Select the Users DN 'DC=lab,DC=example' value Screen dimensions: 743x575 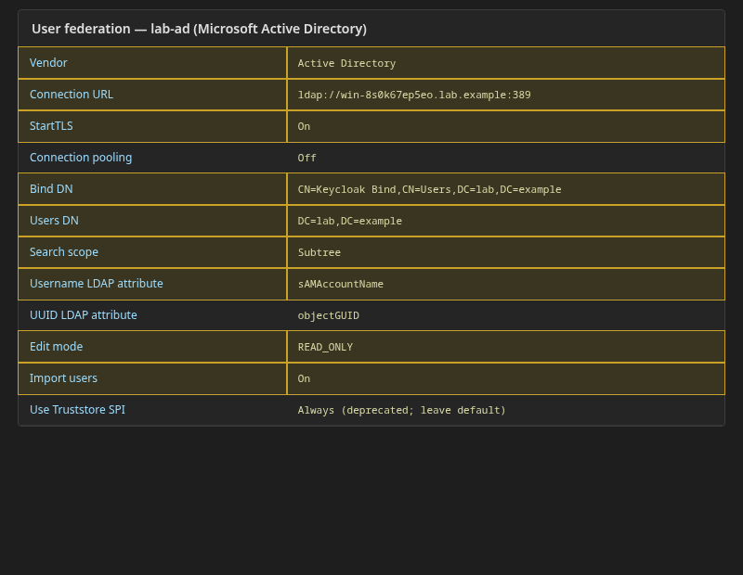click(350, 221)
